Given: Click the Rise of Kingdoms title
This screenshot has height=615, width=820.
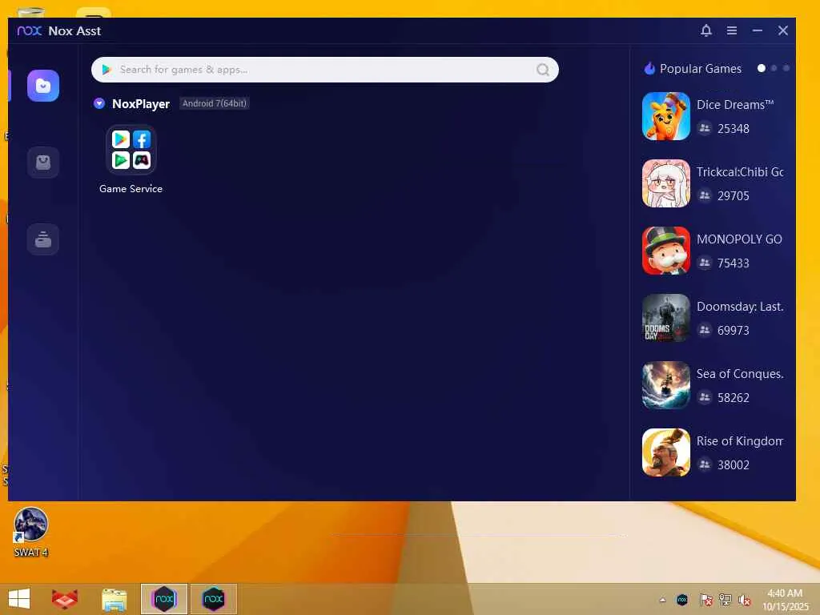Looking at the screenshot, I should [739, 441].
